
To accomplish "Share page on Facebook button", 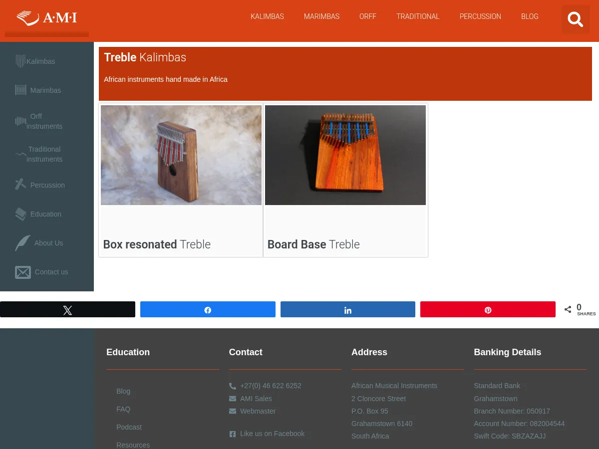I will tap(208, 310).
